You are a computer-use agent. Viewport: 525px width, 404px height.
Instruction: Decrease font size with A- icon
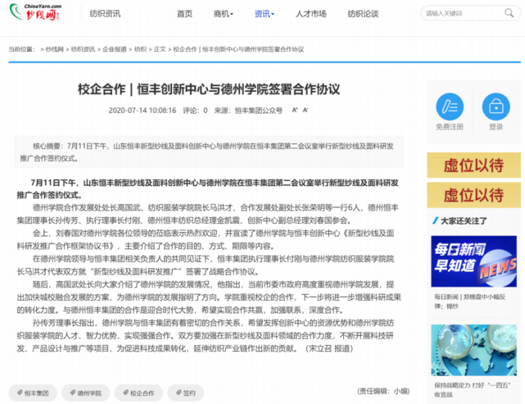click(x=306, y=111)
